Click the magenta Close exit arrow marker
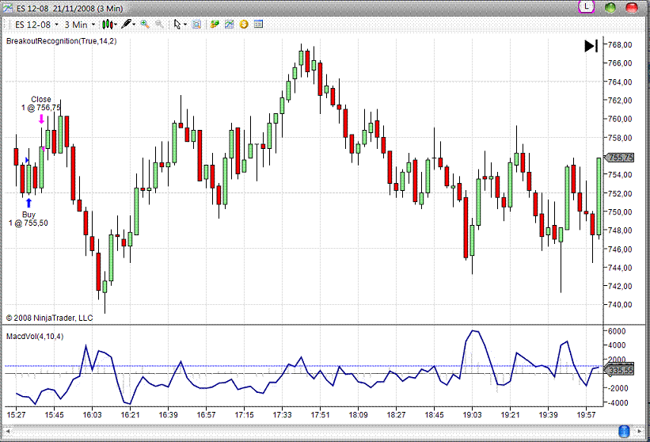This screenshot has height=442, width=650. (x=41, y=119)
